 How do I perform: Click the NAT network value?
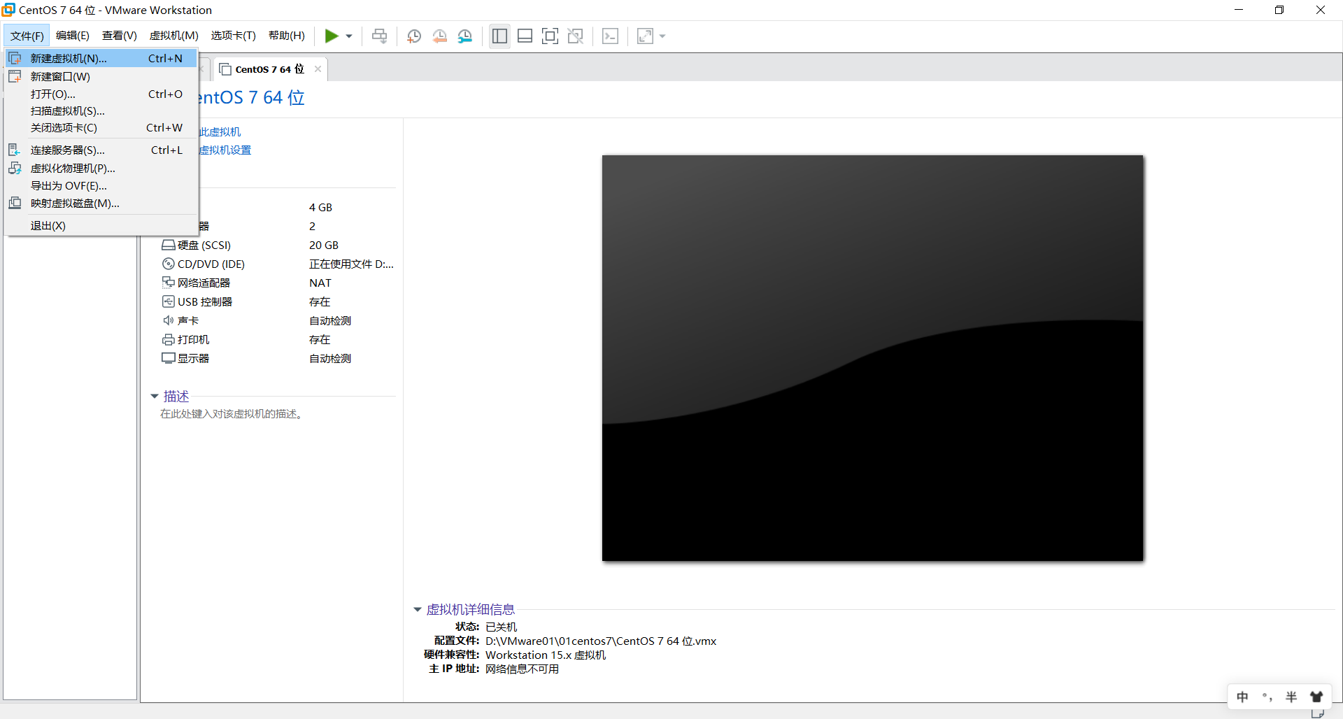pyautogui.click(x=320, y=283)
